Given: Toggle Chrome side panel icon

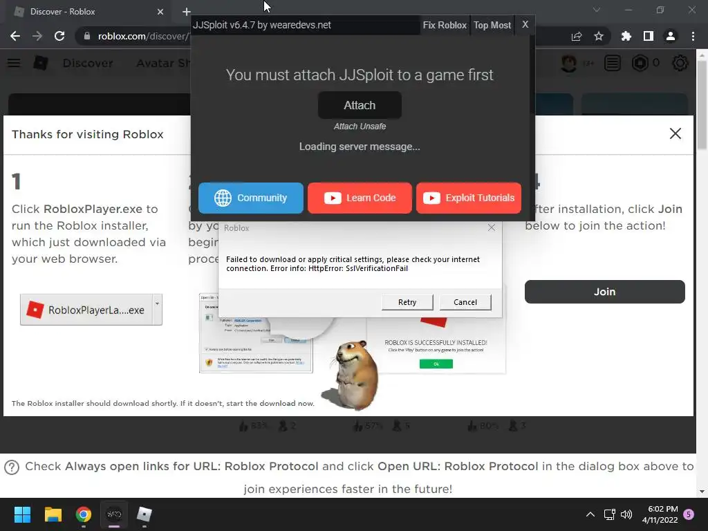Looking at the screenshot, I should (649, 36).
